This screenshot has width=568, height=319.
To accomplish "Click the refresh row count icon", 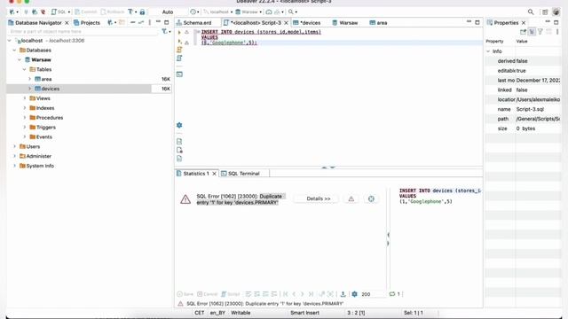I will 392,294.
